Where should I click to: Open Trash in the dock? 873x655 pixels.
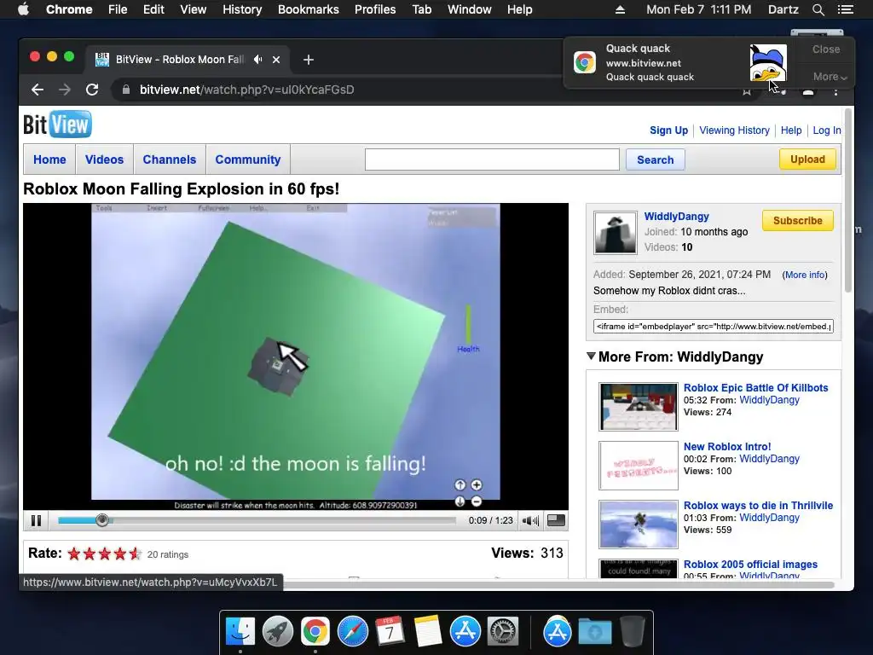632,632
